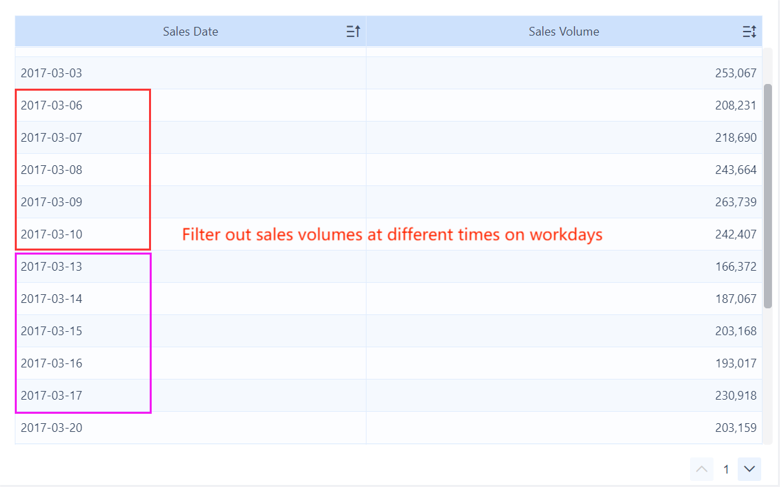Viewport: 780px width, 487px height.
Task: Select the 2017-03-03 date cell
Action: [x=52, y=73]
